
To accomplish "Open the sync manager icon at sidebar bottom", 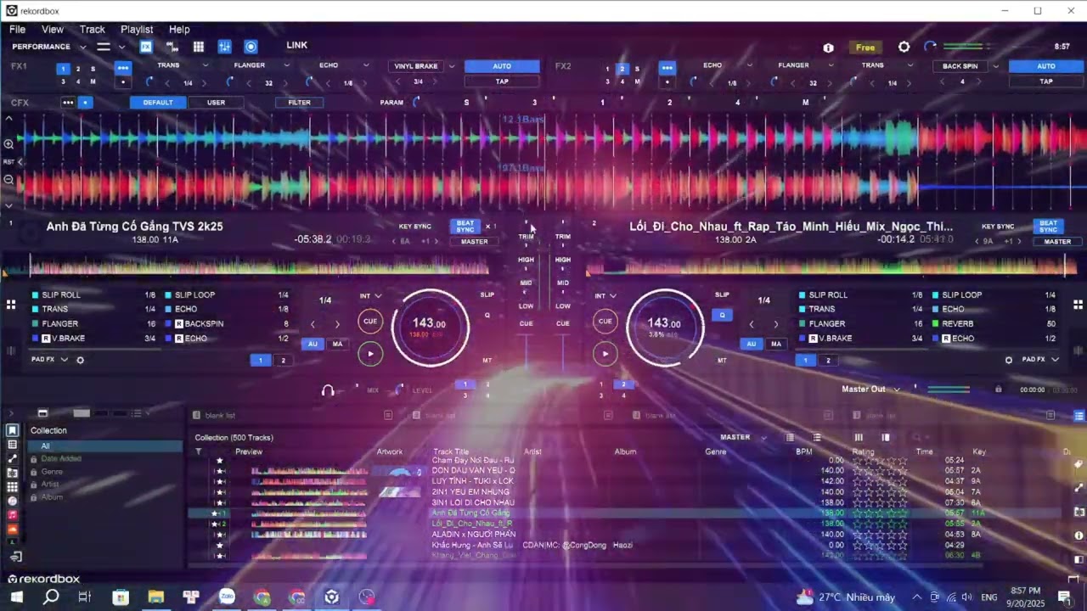I will pos(15,558).
